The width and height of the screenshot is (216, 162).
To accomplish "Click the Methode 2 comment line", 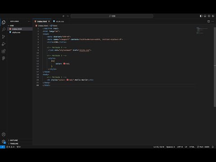I will coord(57,55).
